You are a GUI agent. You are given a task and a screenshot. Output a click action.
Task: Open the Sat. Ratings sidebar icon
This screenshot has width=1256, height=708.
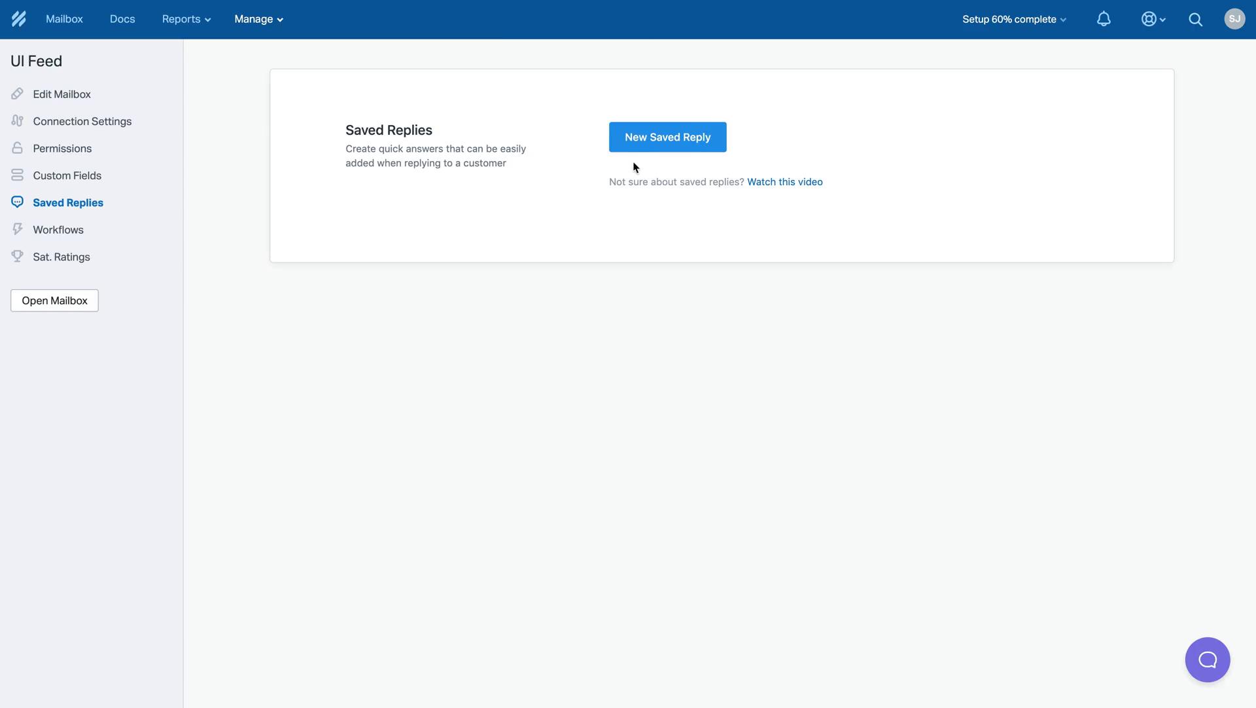(16, 257)
